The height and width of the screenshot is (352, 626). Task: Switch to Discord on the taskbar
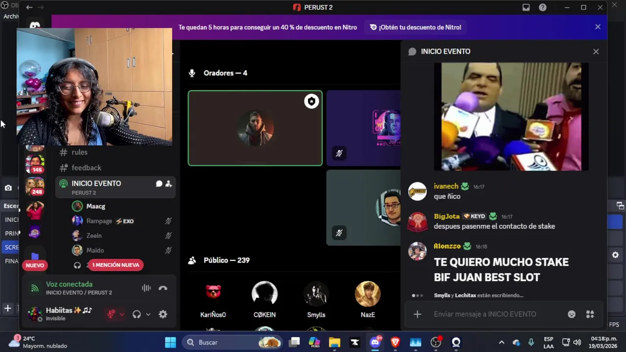pos(375,342)
